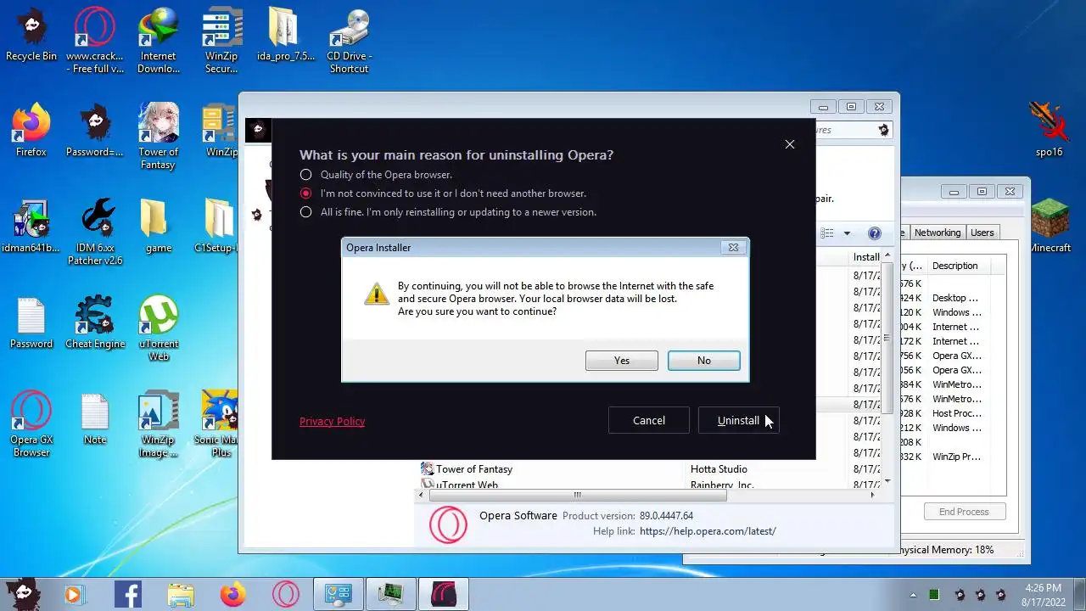Click the programs list scroll-down arrow

pyautogui.click(x=887, y=482)
